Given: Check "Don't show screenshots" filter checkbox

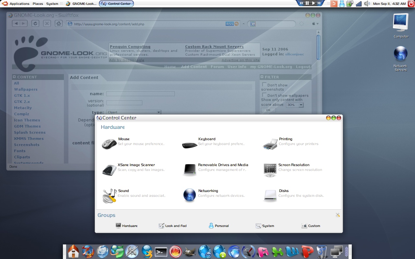Looking at the screenshot, I should [264, 84].
